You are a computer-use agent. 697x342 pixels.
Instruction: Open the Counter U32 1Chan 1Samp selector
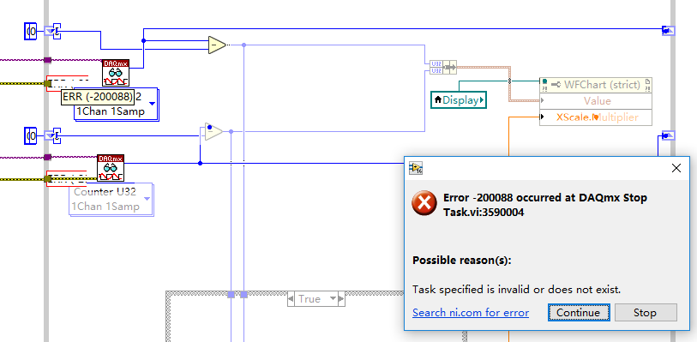(x=111, y=200)
